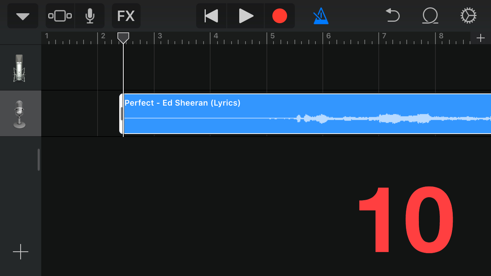491x276 pixels.
Task: Open song settings gear
Action: point(469,16)
